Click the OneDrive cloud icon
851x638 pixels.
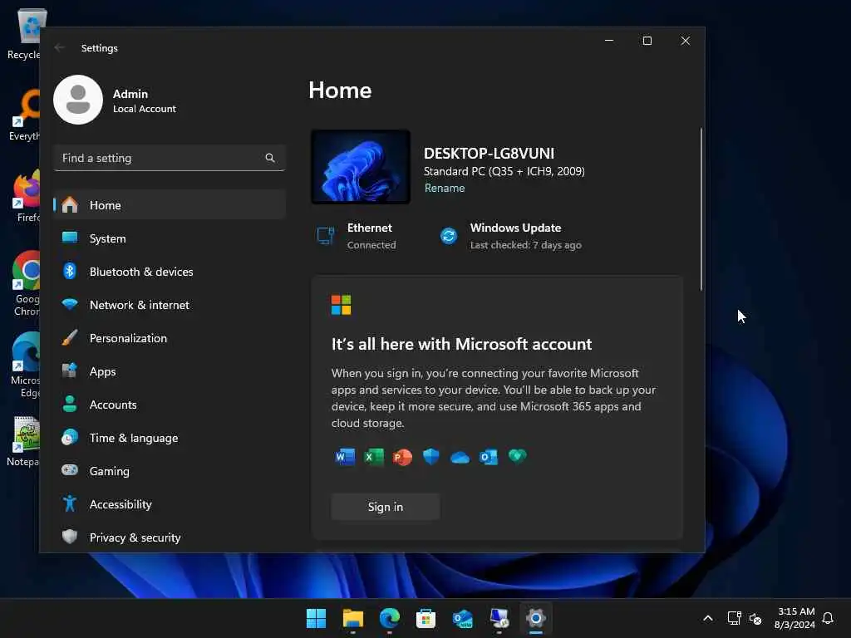tap(460, 458)
